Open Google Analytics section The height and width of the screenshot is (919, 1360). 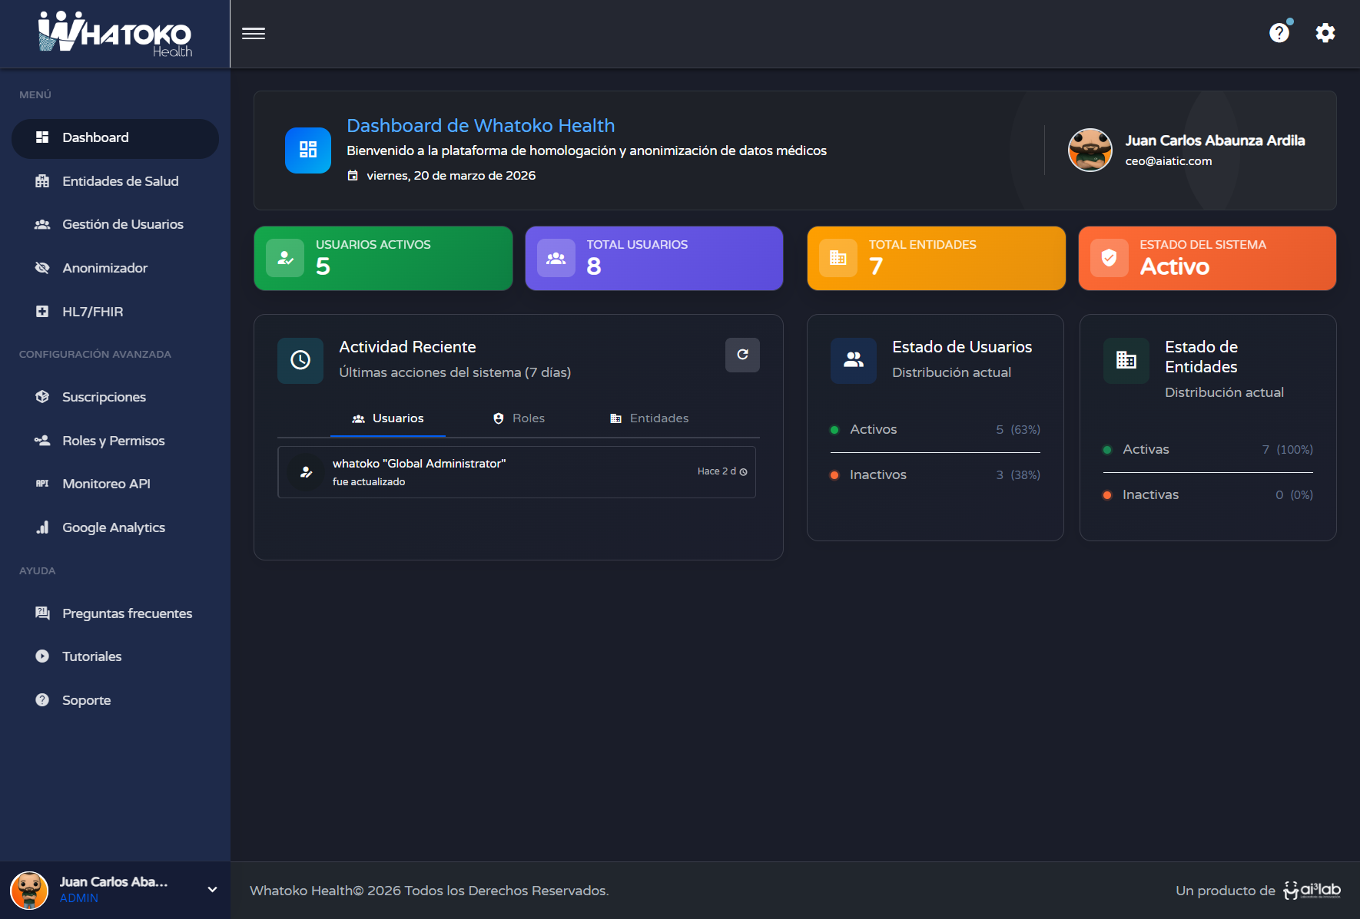115,527
